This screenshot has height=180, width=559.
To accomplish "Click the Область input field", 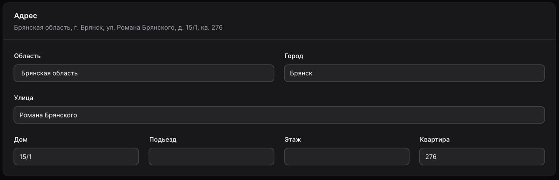I will click(x=144, y=73).
